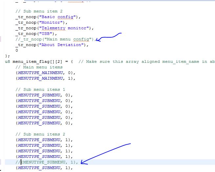Click the "u8 menu_item_flag[][2]" declaration

(x=39, y=62)
